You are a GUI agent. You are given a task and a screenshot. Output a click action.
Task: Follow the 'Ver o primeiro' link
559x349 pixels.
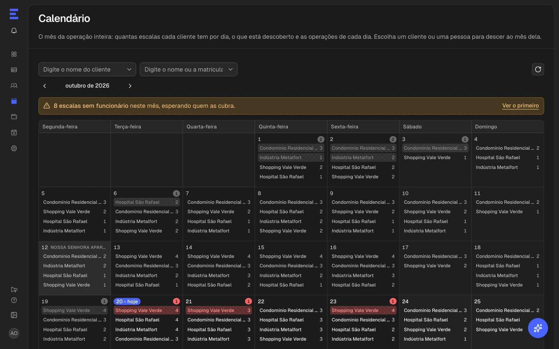[x=521, y=106]
